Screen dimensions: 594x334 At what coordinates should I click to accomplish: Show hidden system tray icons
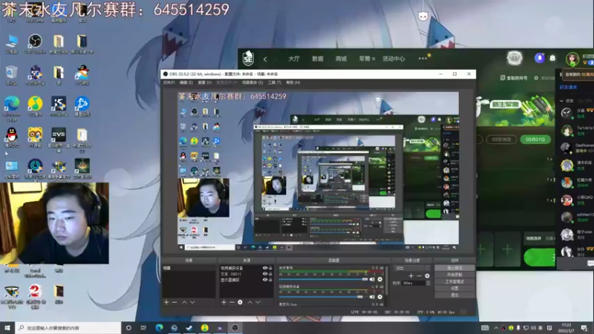coord(495,328)
